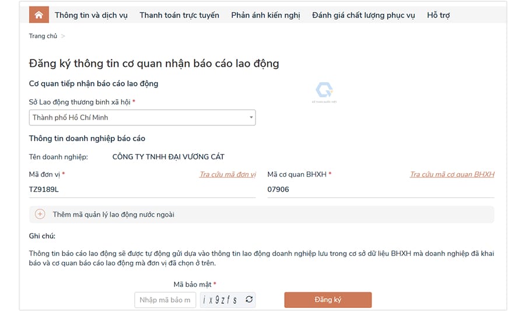Open Thông tin và dịch vụ menu

pos(91,15)
